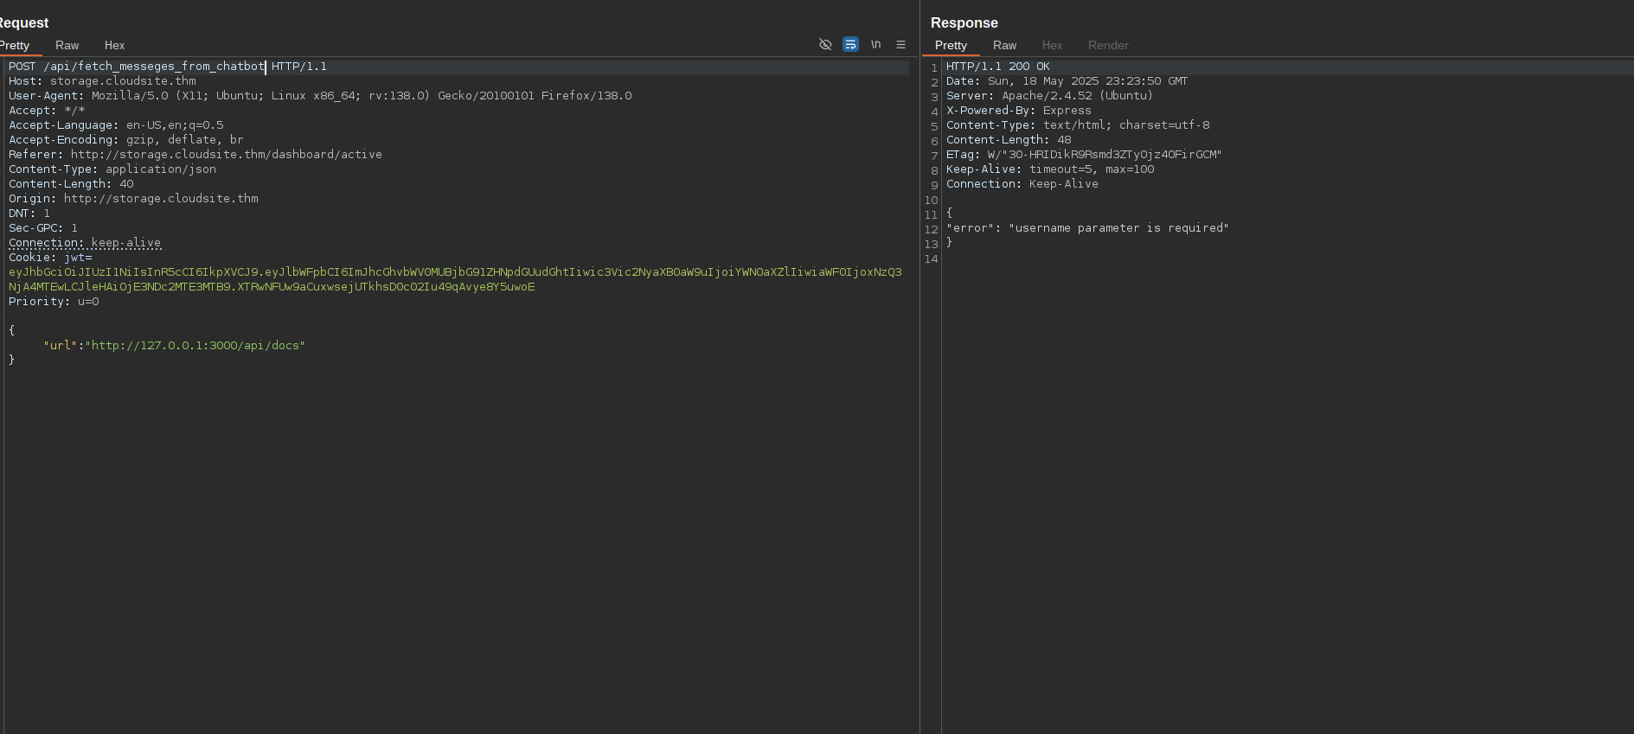Select the Response Raw tab
This screenshot has height=734, width=1634.
click(1004, 45)
